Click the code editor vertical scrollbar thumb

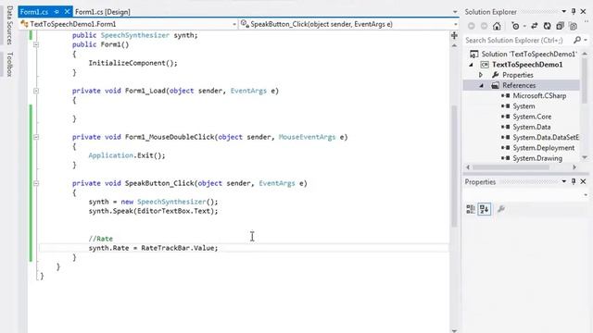pyautogui.click(x=454, y=166)
